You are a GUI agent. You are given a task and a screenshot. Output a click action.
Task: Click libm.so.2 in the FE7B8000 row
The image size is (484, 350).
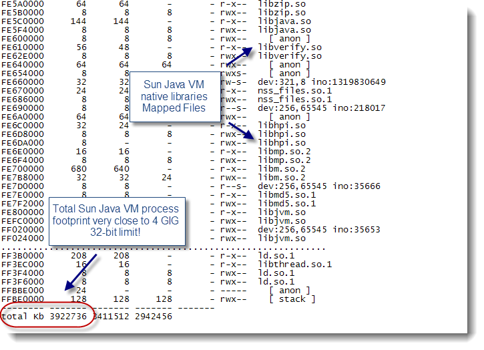pos(282,177)
